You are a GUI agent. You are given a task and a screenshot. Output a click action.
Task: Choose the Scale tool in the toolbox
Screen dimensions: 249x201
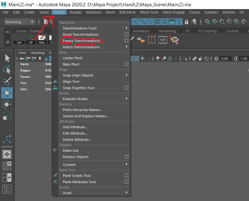tap(7, 116)
